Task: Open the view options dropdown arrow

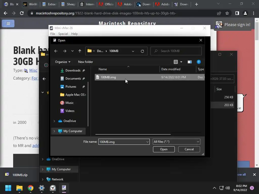Action: coord(181,62)
